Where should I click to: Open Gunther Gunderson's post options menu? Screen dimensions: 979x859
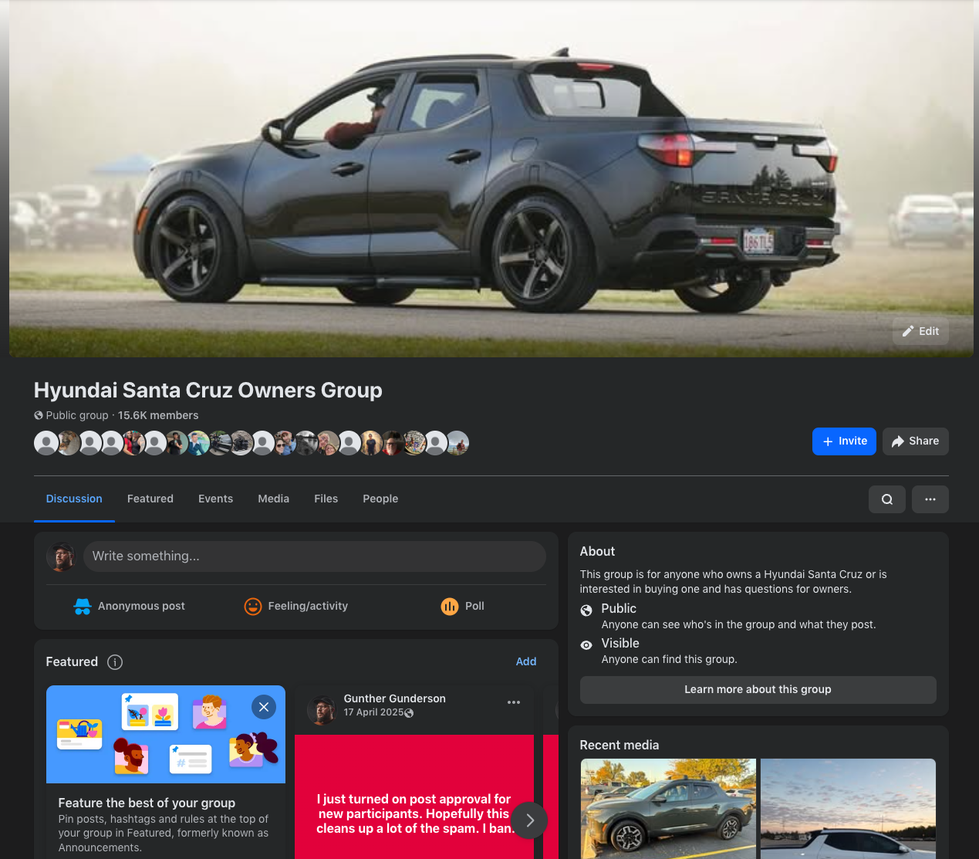point(514,702)
